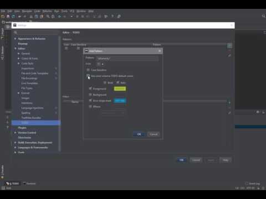This screenshot has height=199, width=266.
Task: Toggle the Bold checkbox
Action: coord(105,82)
